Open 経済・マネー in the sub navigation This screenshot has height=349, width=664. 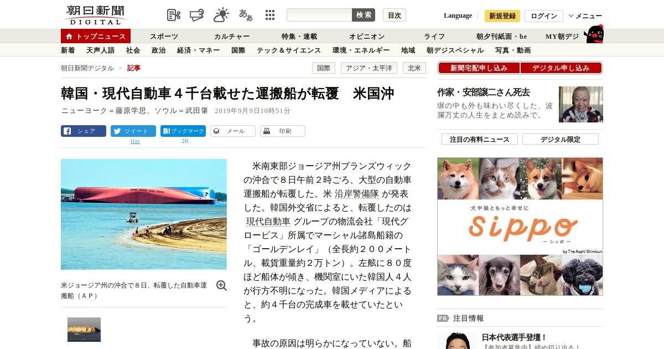pos(199,50)
